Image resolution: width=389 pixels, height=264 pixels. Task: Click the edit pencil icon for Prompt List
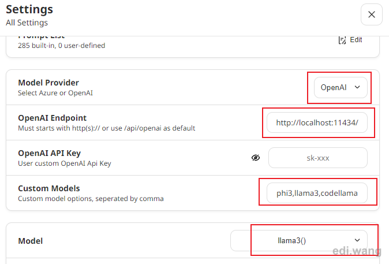[x=342, y=40]
